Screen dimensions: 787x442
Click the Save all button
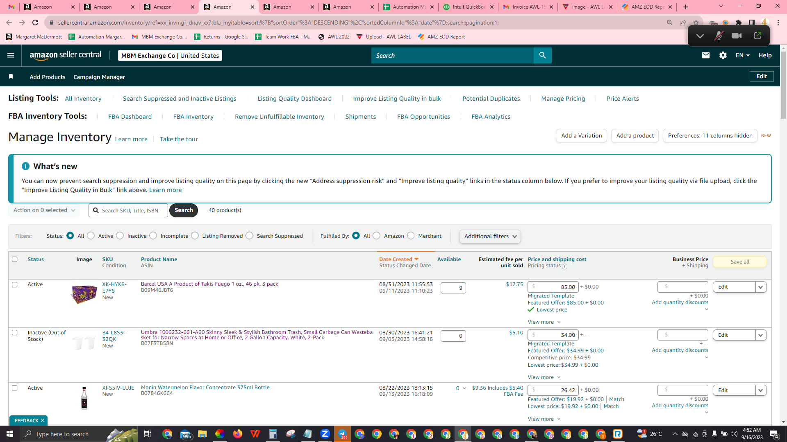(740, 262)
